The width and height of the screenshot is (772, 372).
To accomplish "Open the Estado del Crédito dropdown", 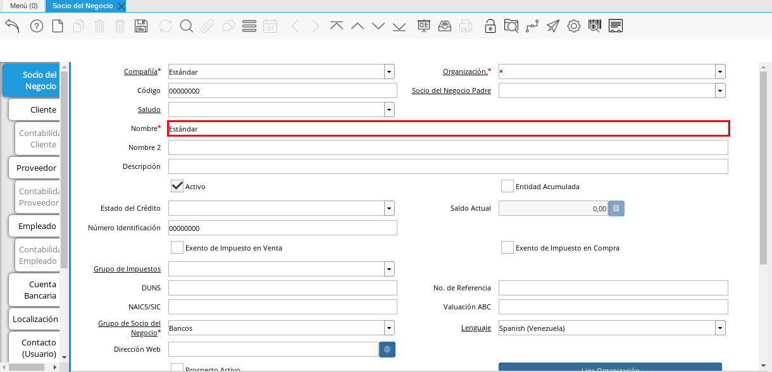I will point(389,208).
